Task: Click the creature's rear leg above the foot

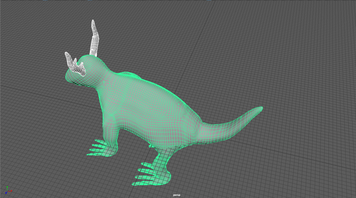Action: click(164, 155)
